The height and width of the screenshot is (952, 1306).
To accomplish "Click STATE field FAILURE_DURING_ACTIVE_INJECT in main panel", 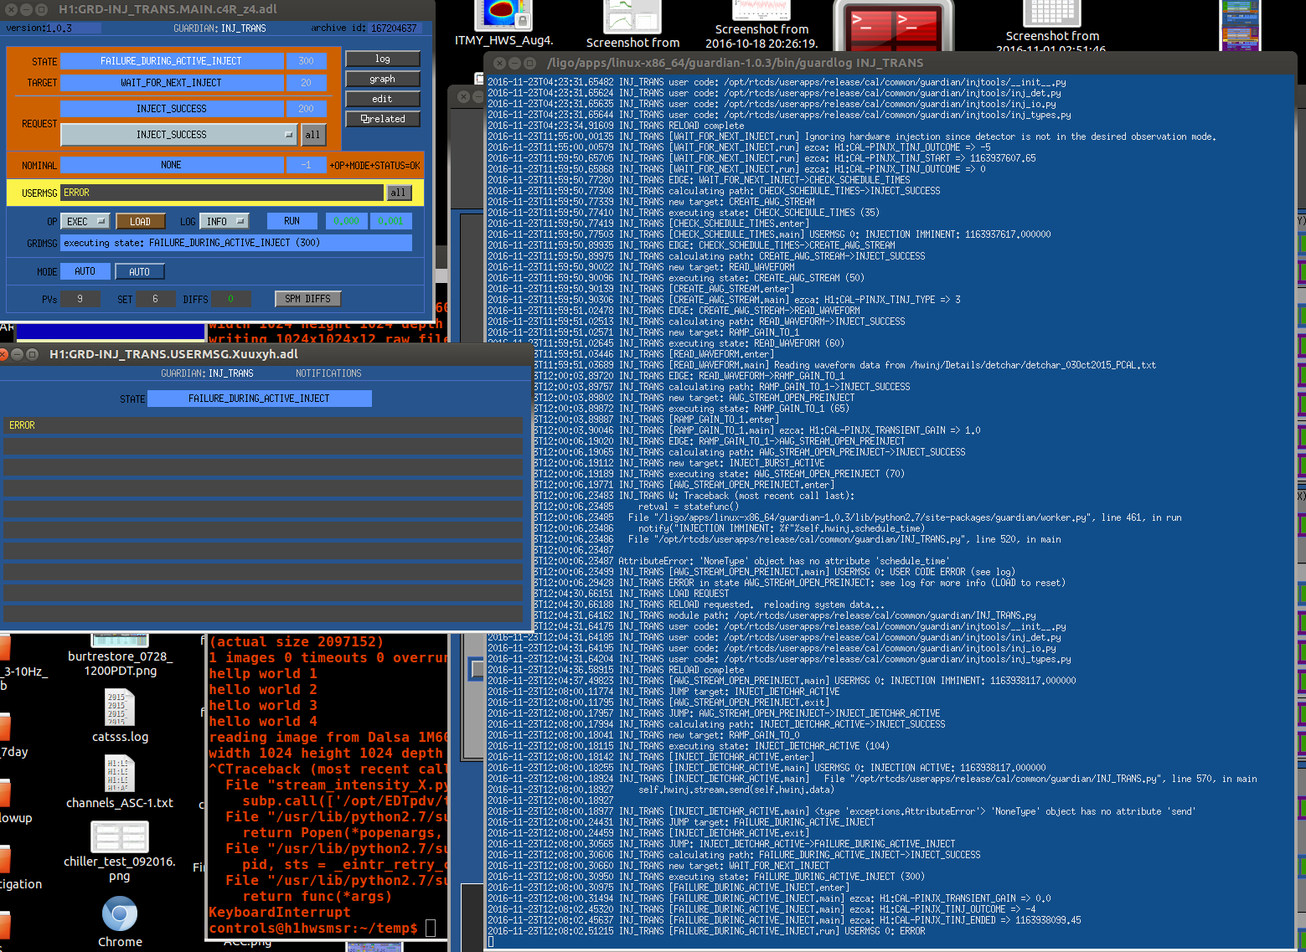I will point(172,61).
